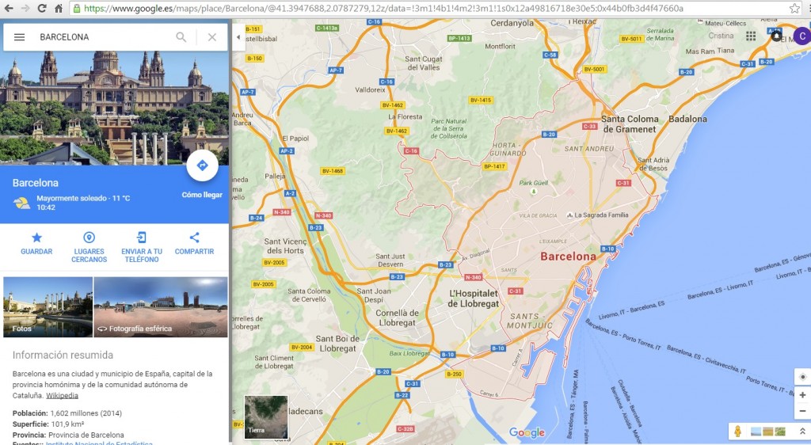Click the Park Güell marker on the map

(x=534, y=192)
